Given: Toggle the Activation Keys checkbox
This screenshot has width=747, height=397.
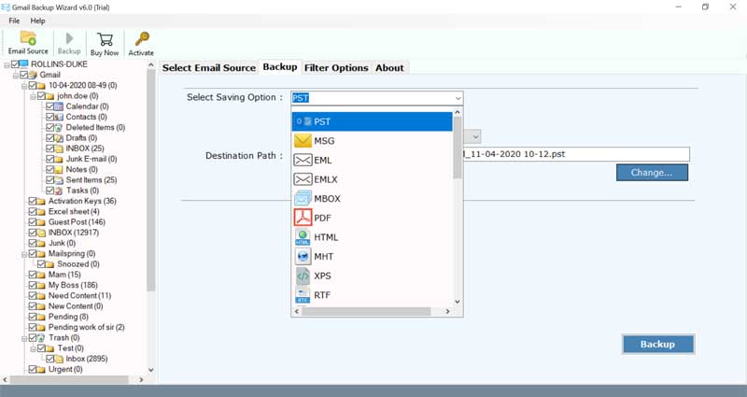Looking at the screenshot, I should (x=33, y=201).
